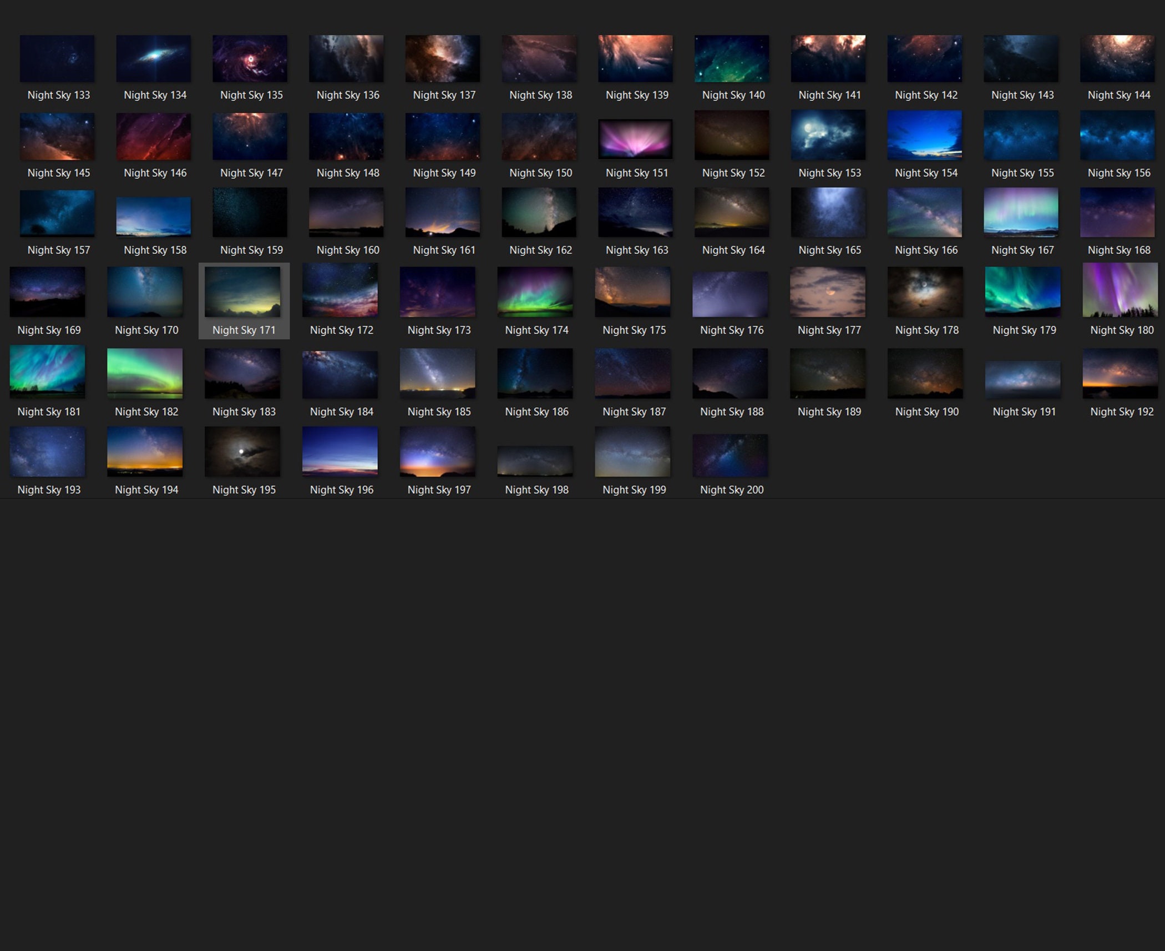Click Night Sky 186 Milky Way thumbnail

point(536,373)
